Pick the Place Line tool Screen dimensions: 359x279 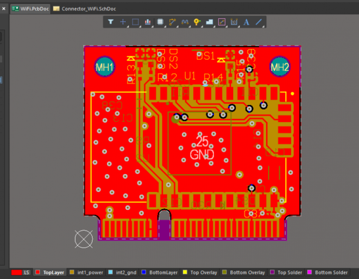pyautogui.click(x=259, y=22)
